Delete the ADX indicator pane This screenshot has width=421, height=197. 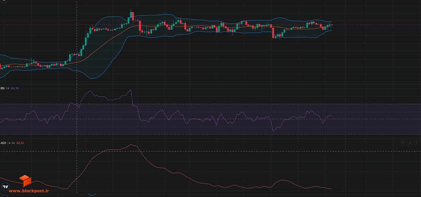pyautogui.click(x=410, y=143)
